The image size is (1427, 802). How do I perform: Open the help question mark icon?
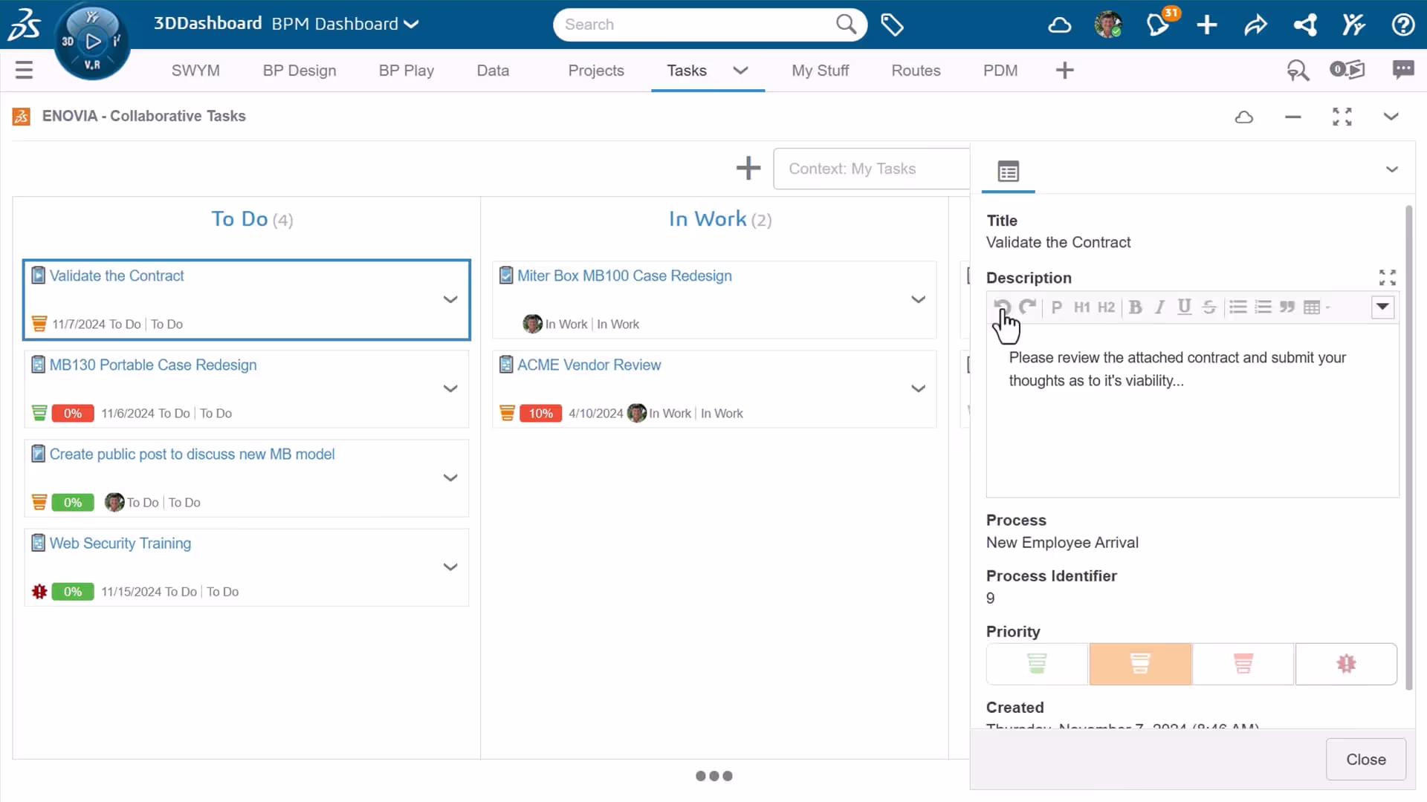1402,25
